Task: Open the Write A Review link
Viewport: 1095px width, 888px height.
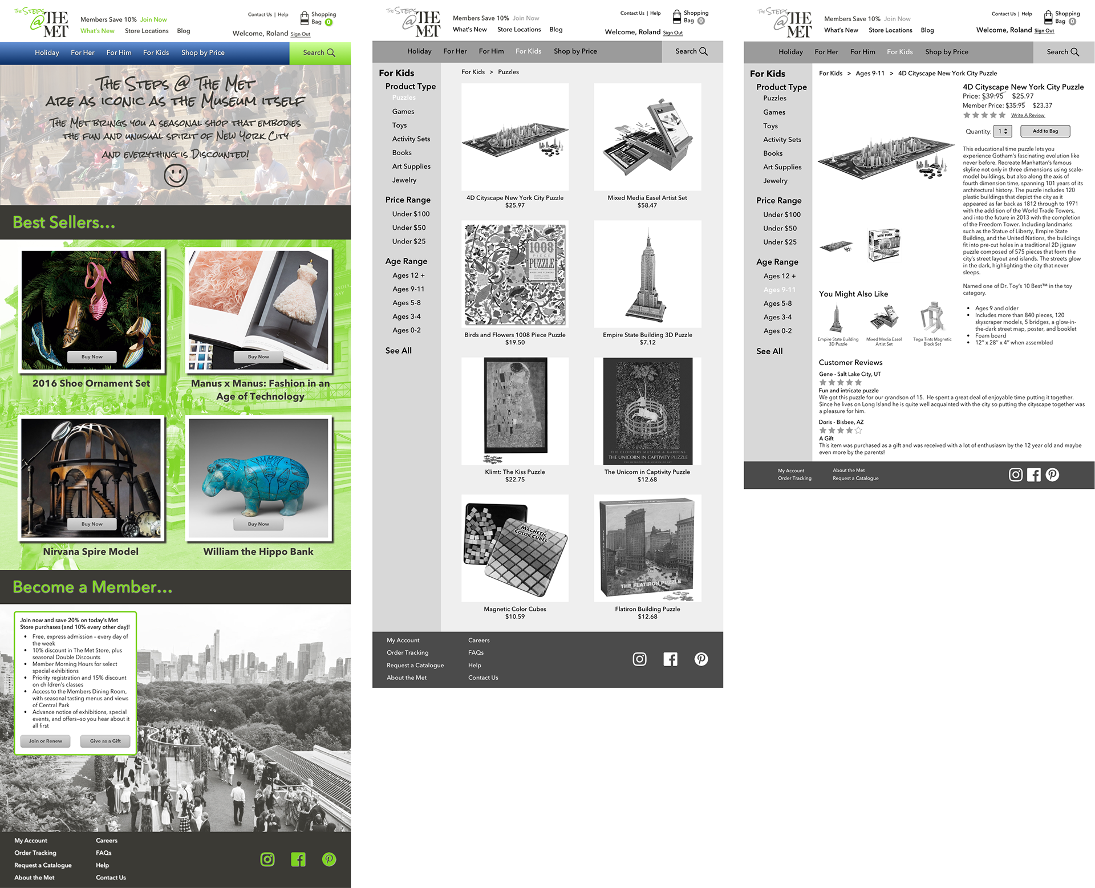Action: (1028, 115)
